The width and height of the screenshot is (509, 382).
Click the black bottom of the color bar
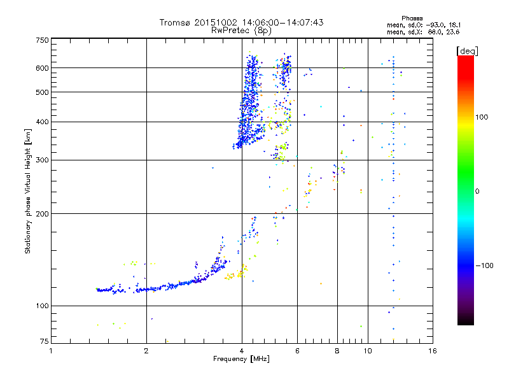pyautogui.click(x=466, y=320)
